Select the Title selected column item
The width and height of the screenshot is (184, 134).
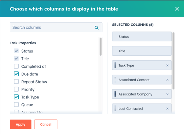(142, 51)
